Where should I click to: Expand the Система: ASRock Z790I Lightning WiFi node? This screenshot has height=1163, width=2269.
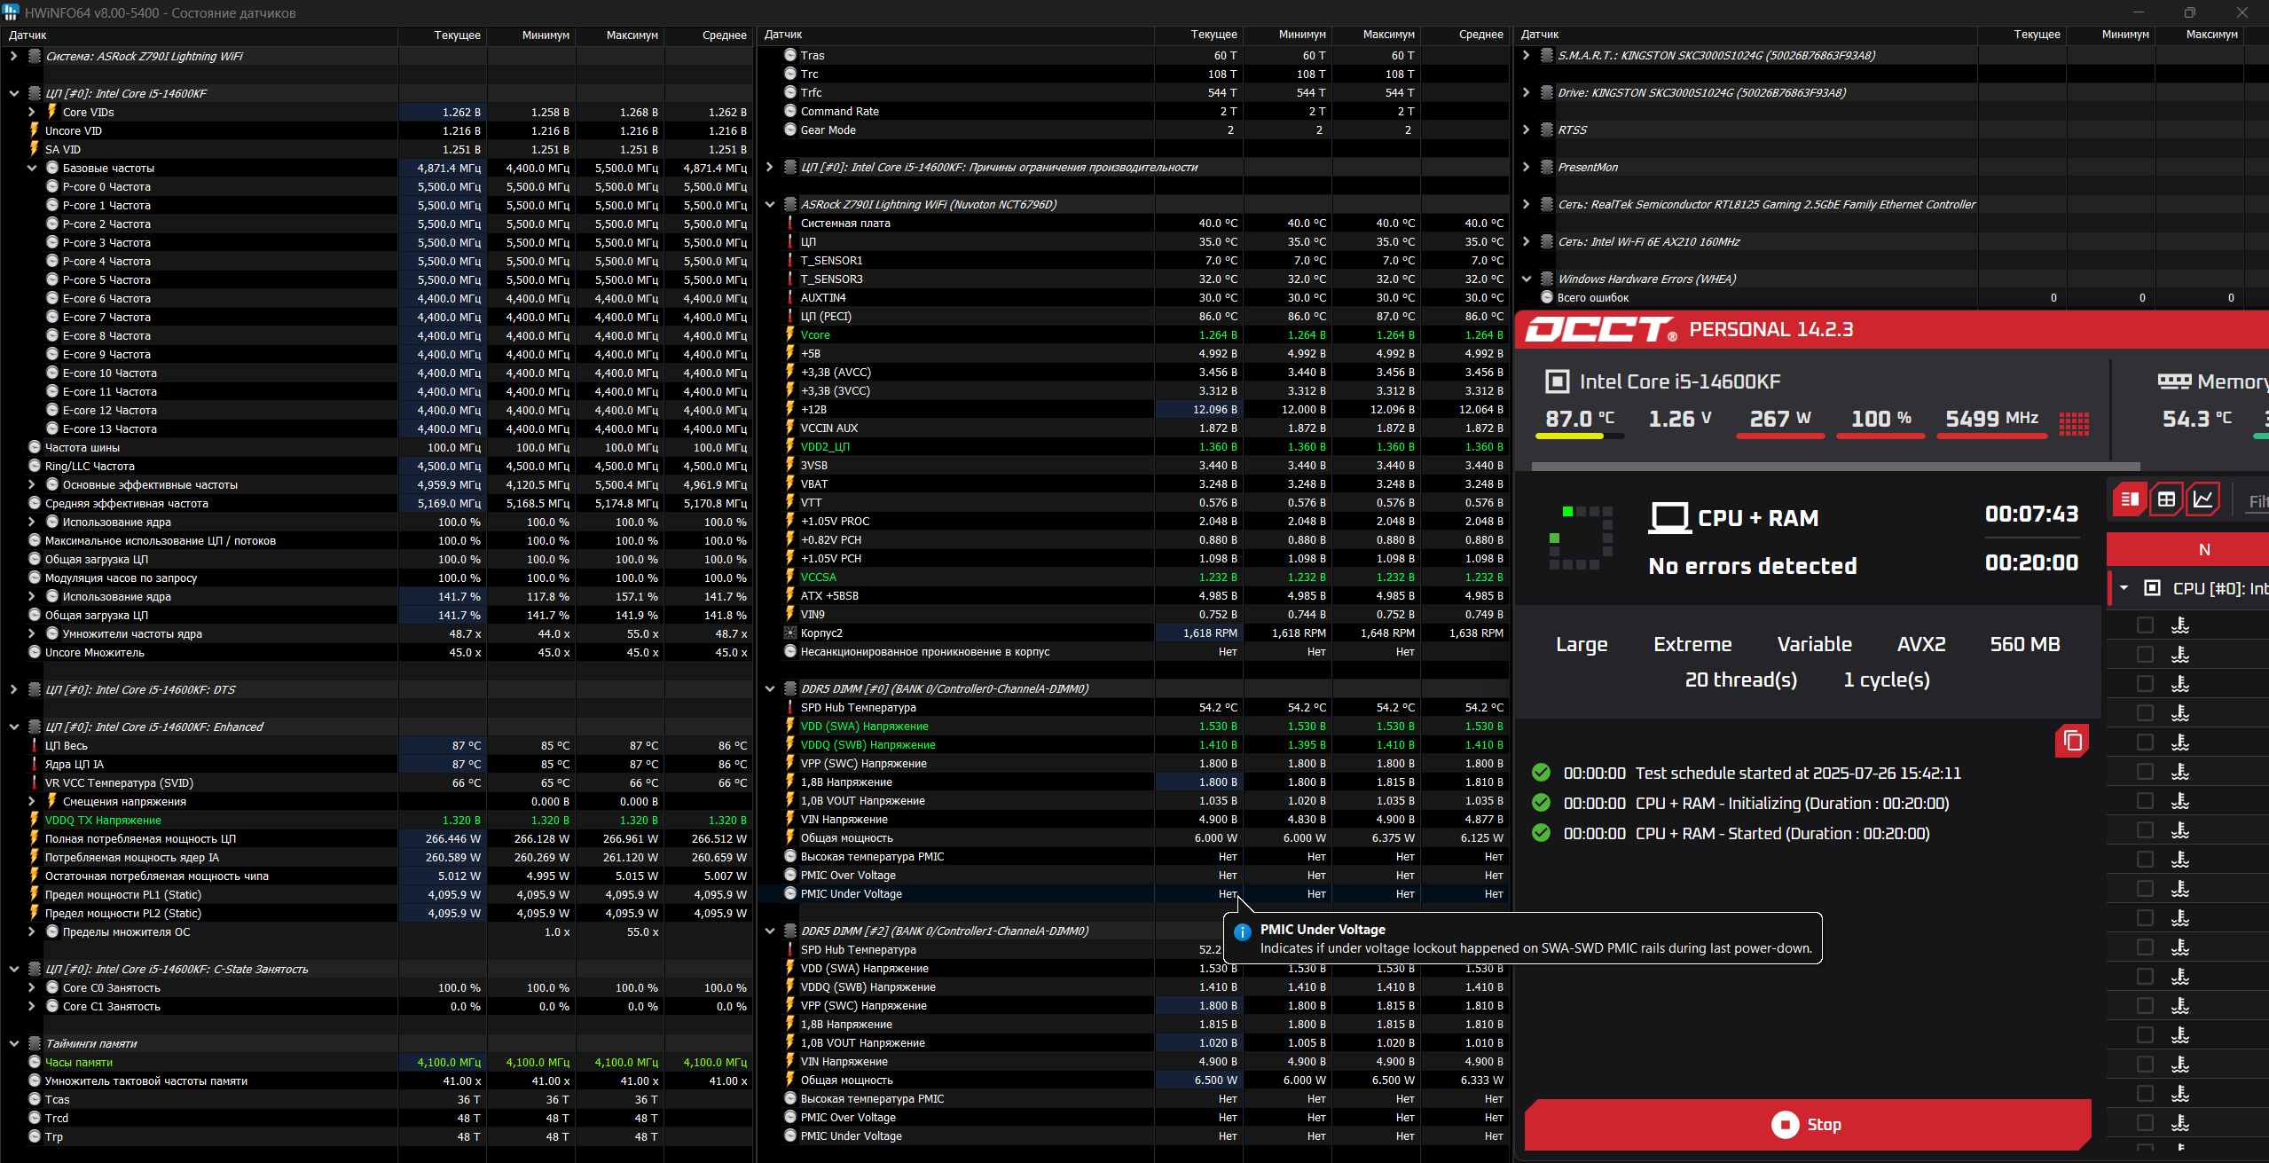click(x=13, y=56)
